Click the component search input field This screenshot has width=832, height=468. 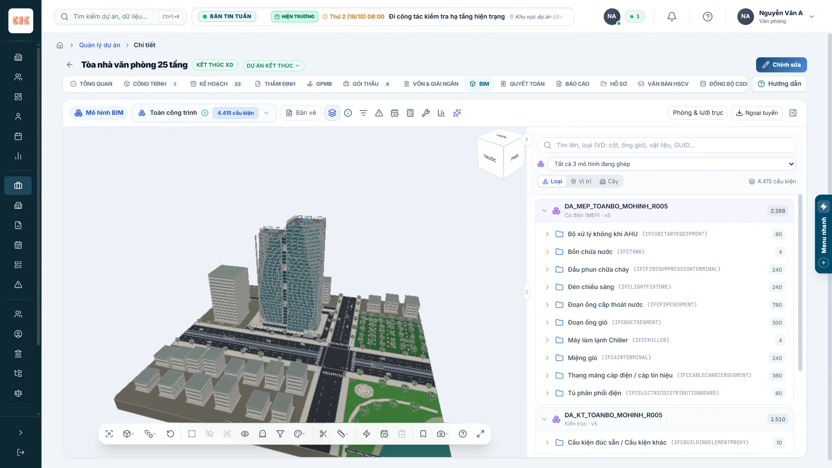pos(666,145)
